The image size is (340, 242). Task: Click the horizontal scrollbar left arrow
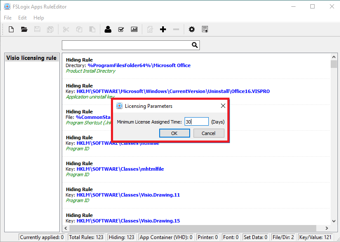(x=66, y=228)
